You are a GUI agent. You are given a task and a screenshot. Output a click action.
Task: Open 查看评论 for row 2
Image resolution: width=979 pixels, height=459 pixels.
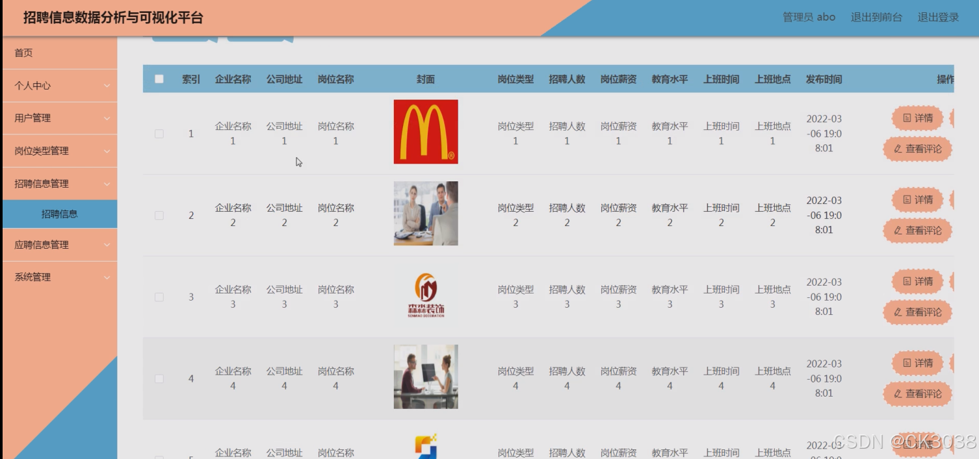917,230
